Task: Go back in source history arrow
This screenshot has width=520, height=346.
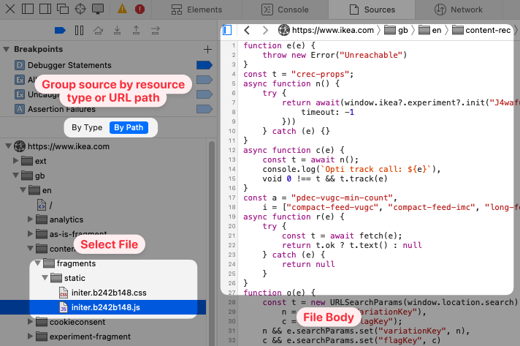Action: pos(246,30)
